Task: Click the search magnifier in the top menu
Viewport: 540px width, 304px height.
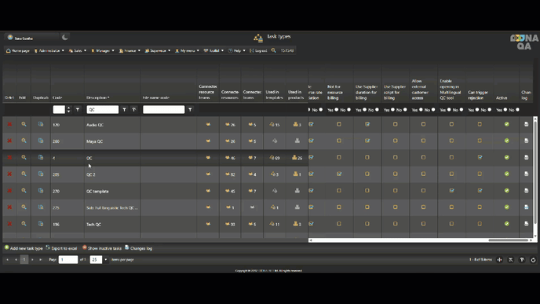Action: point(273,50)
